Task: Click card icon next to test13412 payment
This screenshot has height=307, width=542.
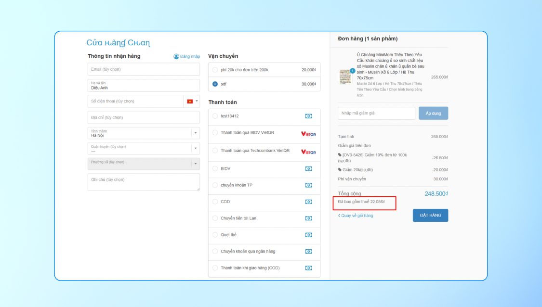Action: coord(308,116)
